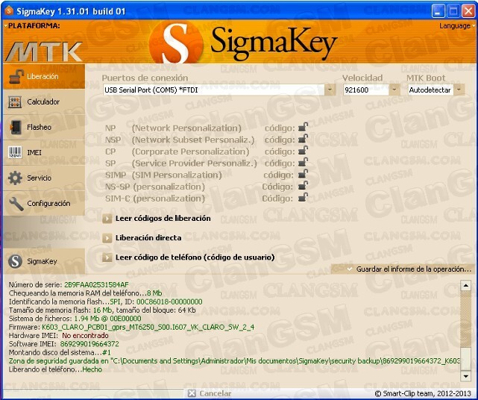Click Software IMEI 869299019664372 in log
Image resolution: width=478 pixels, height=400 pixels.
(x=89, y=344)
